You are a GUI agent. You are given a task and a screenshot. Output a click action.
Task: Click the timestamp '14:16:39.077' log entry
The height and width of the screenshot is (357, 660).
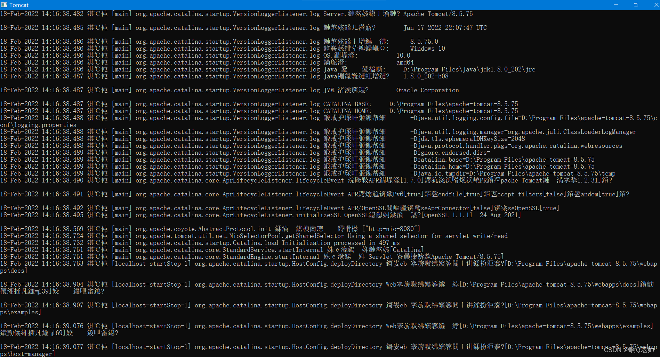[63, 347]
